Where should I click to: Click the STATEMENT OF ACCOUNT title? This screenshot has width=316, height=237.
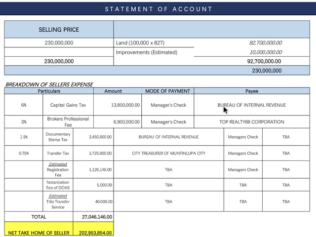[x=158, y=9]
